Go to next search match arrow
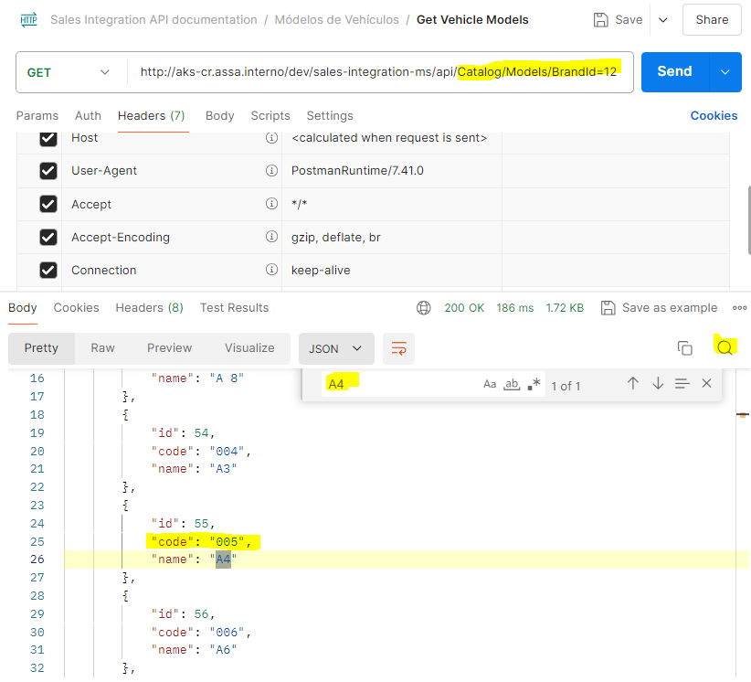 (x=658, y=383)
